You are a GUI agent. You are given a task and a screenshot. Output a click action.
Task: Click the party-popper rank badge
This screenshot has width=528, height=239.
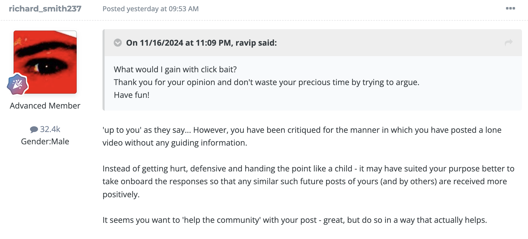[17, 84]
